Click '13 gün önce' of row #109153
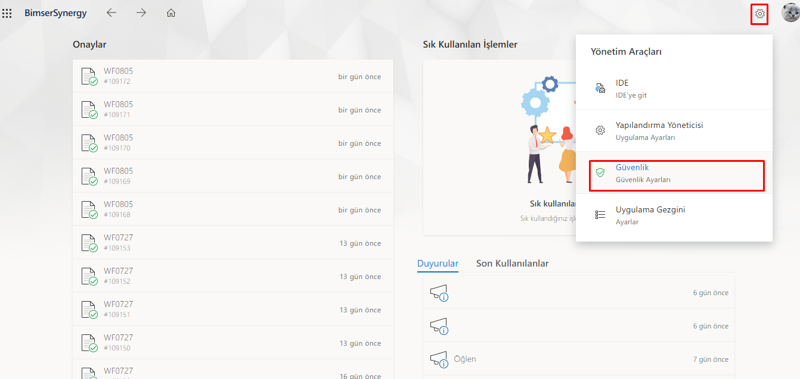800x379 pixels. click(x=361, y=243)
